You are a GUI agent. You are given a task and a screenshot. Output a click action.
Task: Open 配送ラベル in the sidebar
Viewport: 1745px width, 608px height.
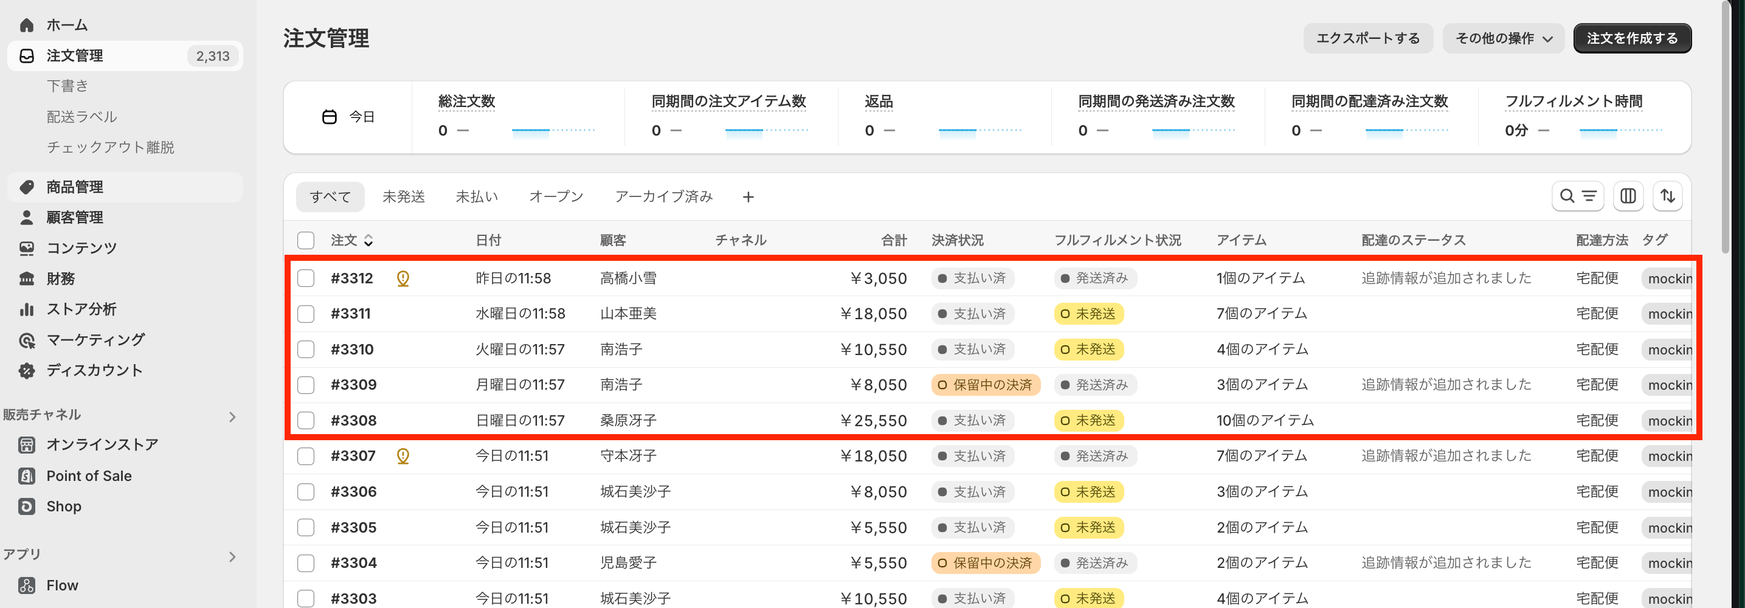82,117
